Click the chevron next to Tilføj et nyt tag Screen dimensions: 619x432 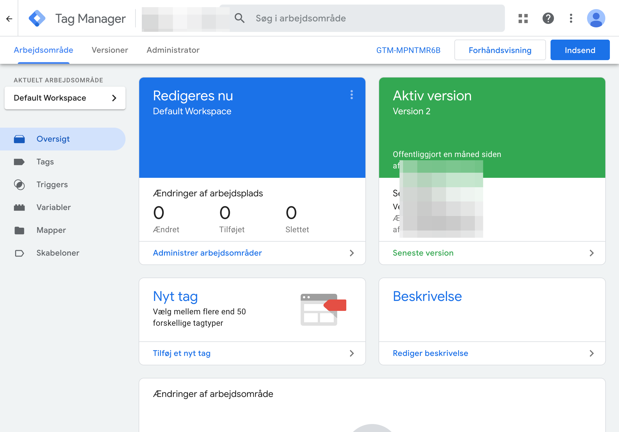[x=352, y=353]
